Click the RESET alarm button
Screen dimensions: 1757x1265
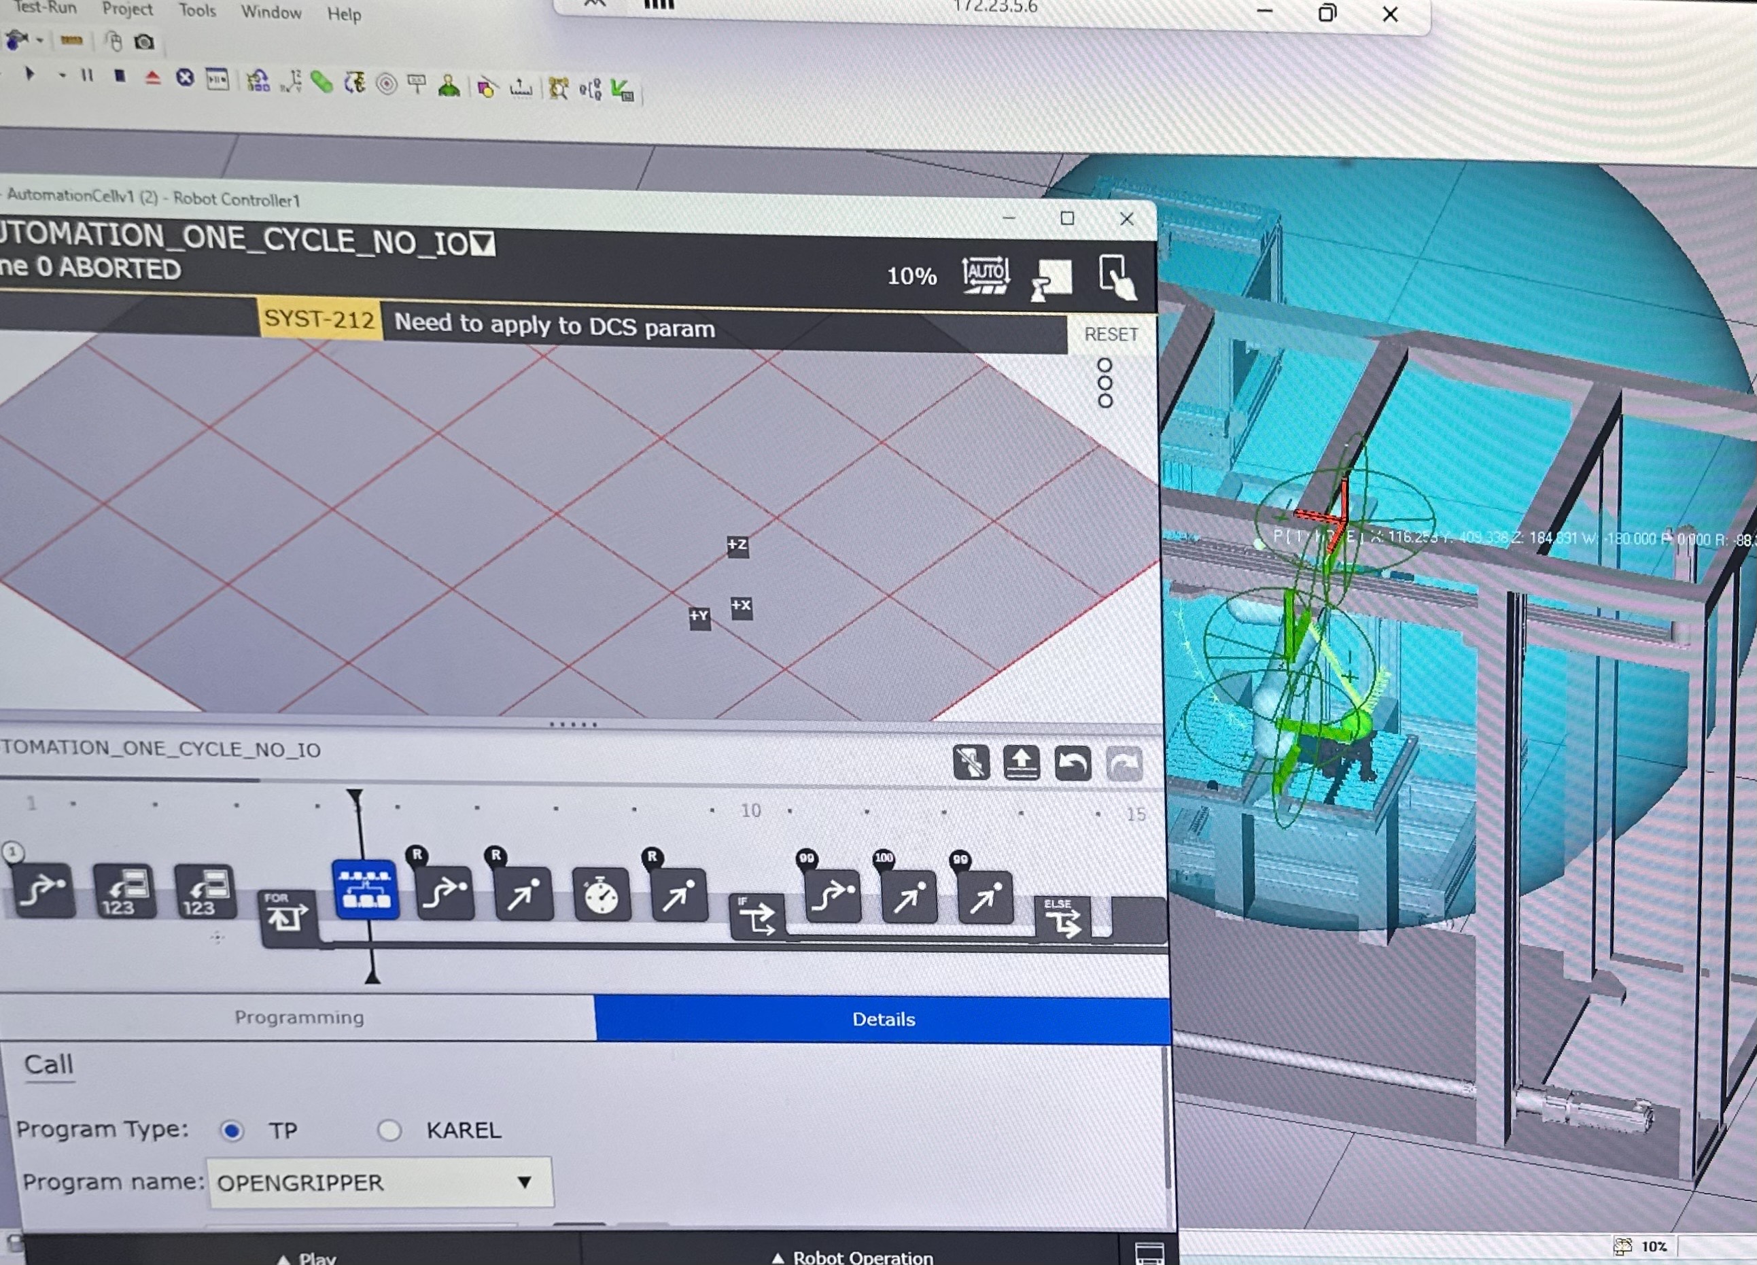pyautogui.click(x=1111, y=334)
